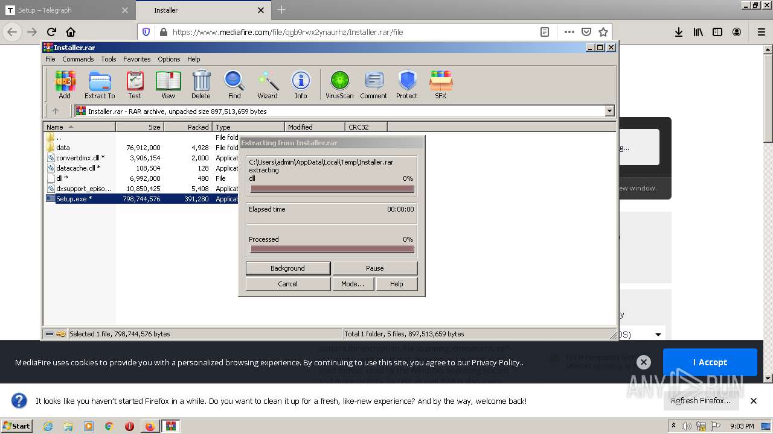Open Chrome from the taskbar
The image size is (773, 434).
[109, 426]
